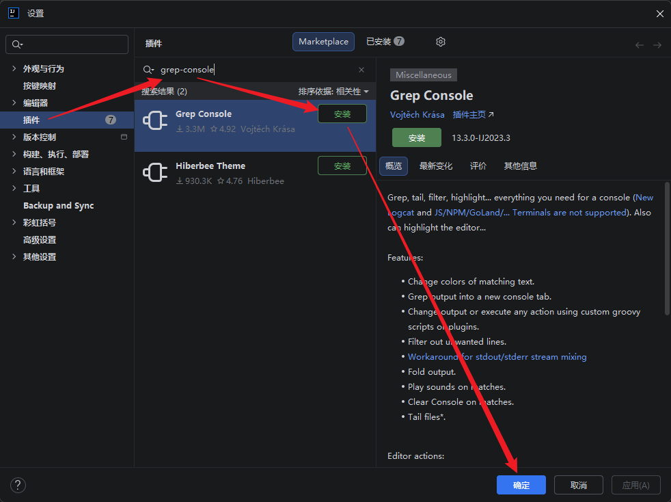The width and height of the screenshot is (671, 502).
Task: Open Vojtěch Krása vendor link
Action: coord(417,115)
